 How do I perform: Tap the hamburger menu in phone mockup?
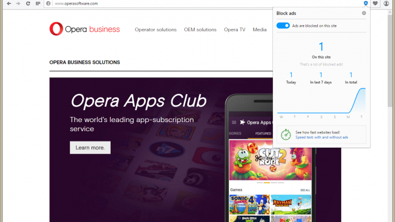click(234, 123)
